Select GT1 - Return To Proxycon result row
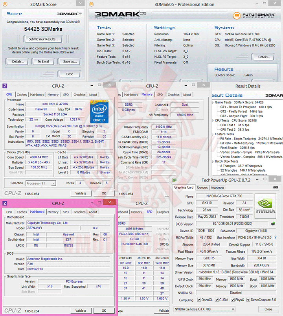Screen dimensions: 283x316 click(246, 107)
